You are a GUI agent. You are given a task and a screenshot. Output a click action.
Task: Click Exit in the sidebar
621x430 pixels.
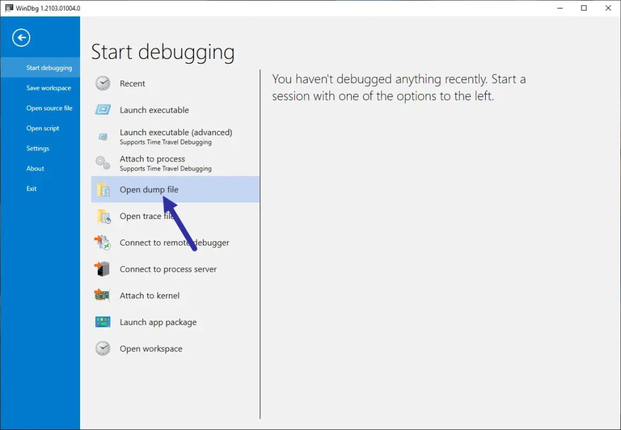32,188
